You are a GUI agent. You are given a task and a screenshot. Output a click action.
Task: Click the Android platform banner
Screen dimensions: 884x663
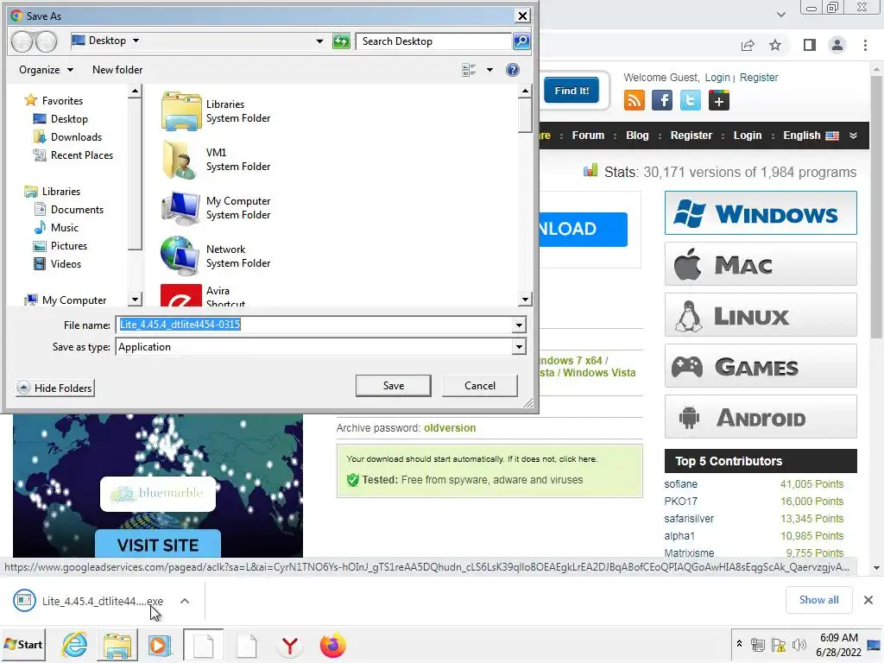[761, 417]
